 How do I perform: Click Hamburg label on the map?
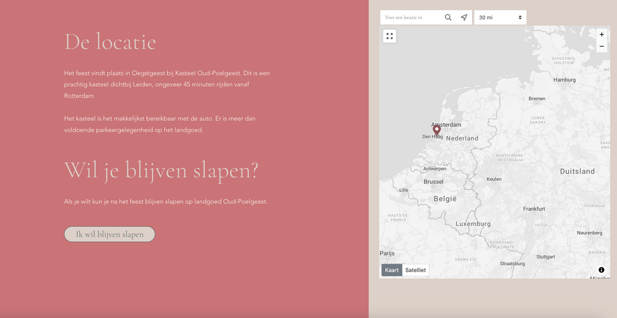pos(564,80)
